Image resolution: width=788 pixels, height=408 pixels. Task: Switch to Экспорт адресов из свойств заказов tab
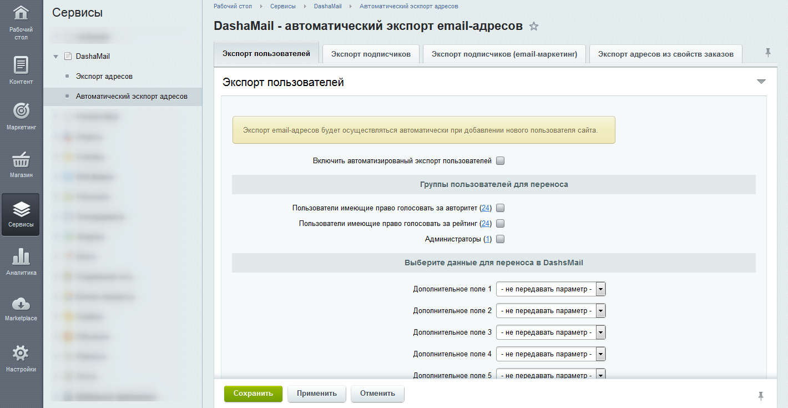(x=665, y=54)
